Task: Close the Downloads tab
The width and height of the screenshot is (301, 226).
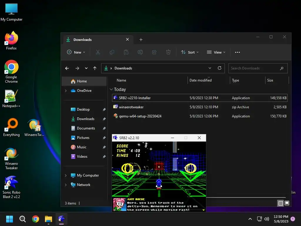Action: coord(128,39)
